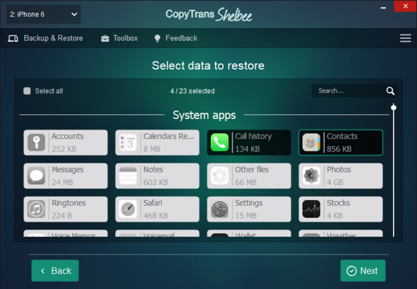Open the Toolbox tab
The width and height of the screenshot is (417, 289).
[x=119, y=38]
